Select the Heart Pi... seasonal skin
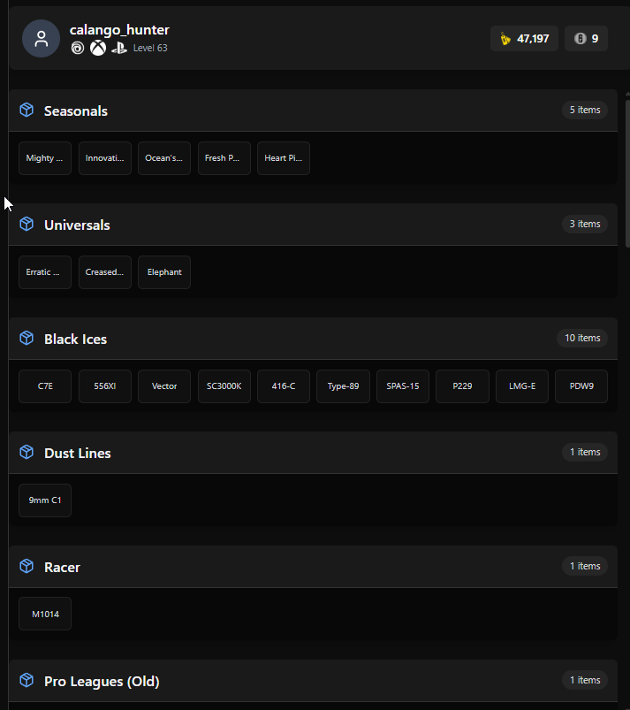The width and height of the screenshot is (630, 710). pos(284,158)
